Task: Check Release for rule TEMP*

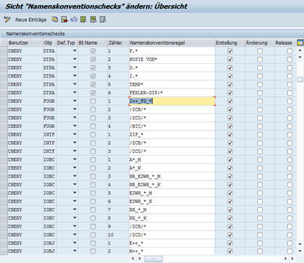Action: coord(289,85)
